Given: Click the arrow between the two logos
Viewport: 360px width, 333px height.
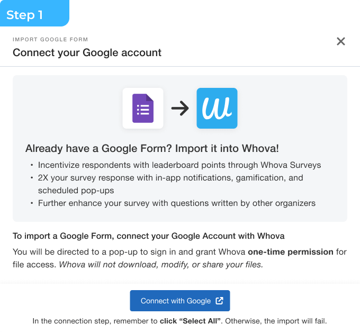Looking at the screenshot, I should (x=180, y=109).
